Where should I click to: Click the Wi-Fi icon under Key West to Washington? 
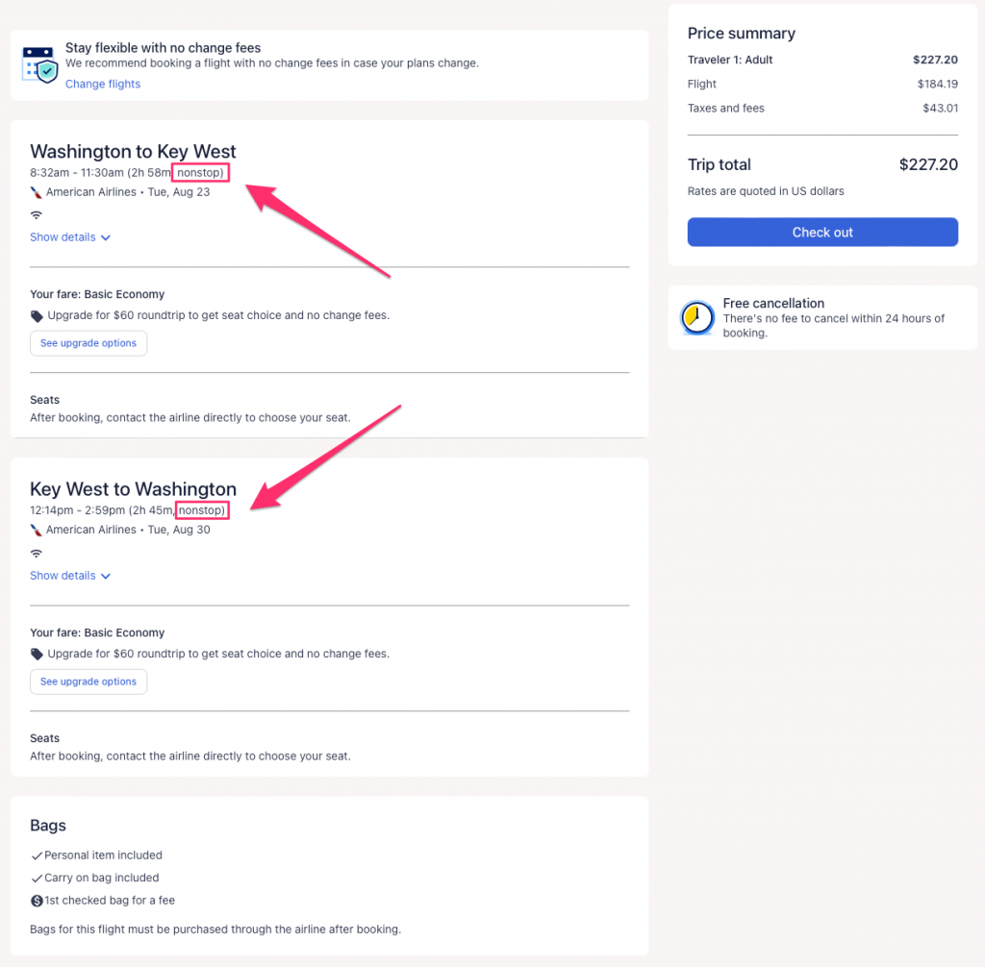click(37, 553)
